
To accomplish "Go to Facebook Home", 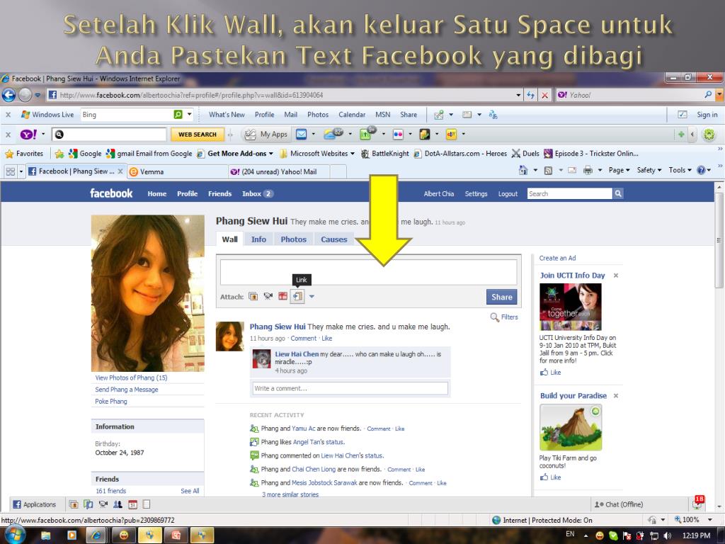I will [x=156, y=194].
